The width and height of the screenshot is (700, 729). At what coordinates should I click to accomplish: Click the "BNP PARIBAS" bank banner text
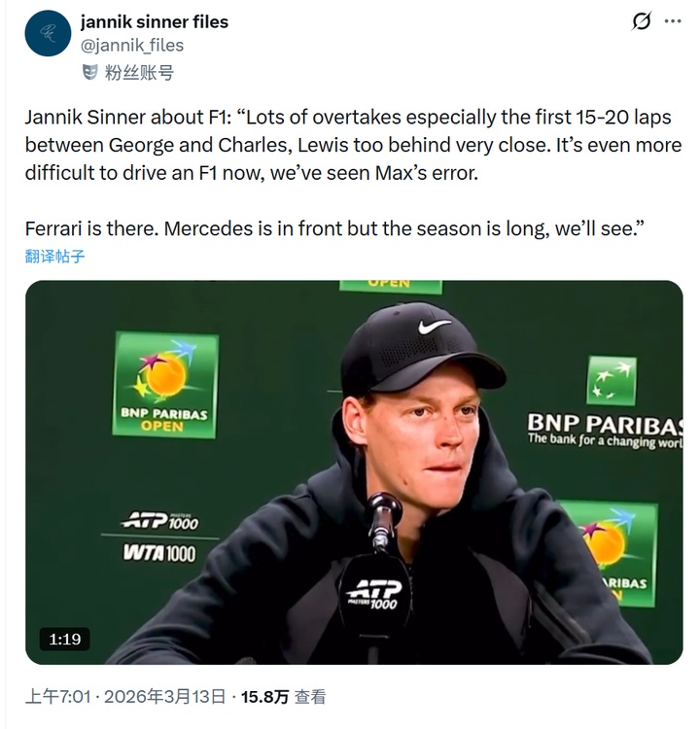pyautogui.click(x=604, y=425)
